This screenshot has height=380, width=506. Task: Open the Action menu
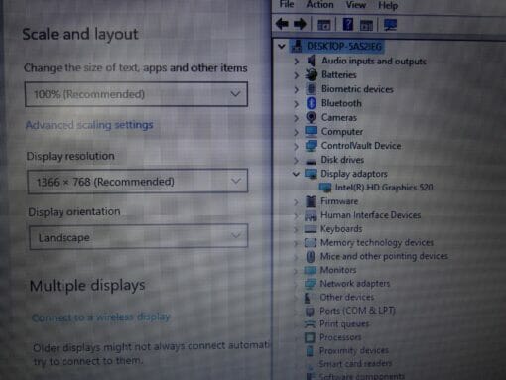tap(319, 5)
